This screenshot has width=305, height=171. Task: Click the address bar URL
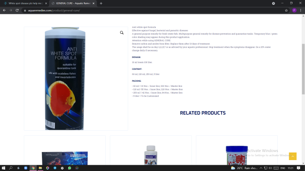54,10
